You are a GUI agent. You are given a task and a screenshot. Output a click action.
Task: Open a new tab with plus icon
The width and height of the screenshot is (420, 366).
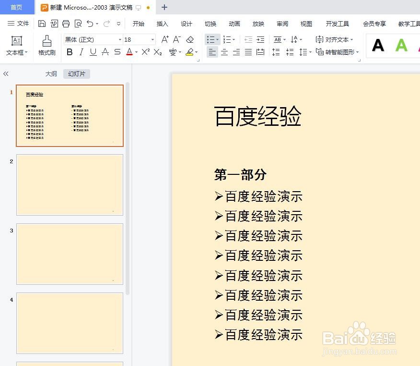[164, 7]
